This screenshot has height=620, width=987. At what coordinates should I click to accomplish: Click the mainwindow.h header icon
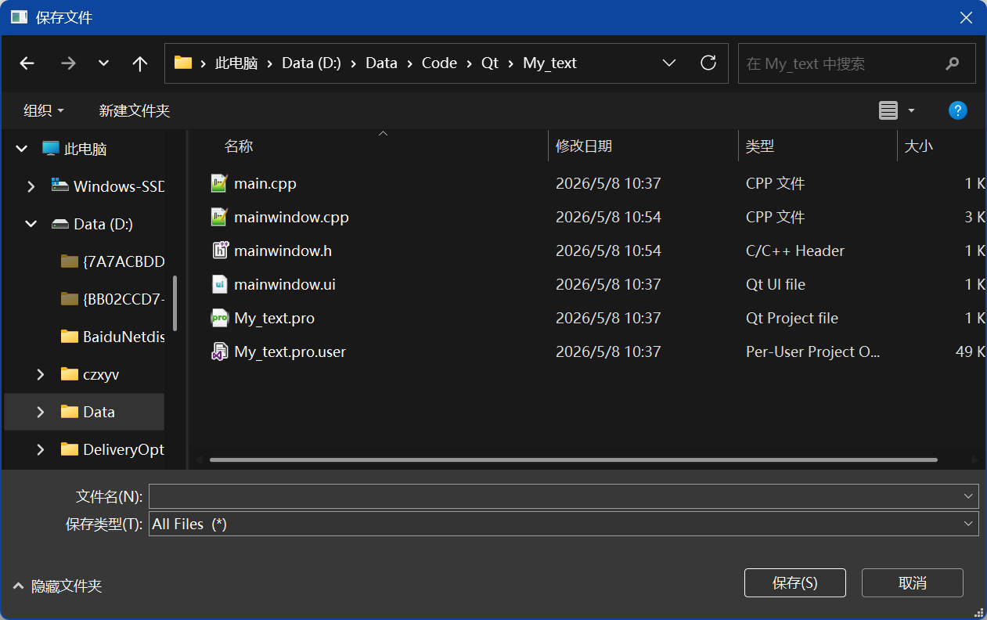pyautogui.click(x=220, y=251)
